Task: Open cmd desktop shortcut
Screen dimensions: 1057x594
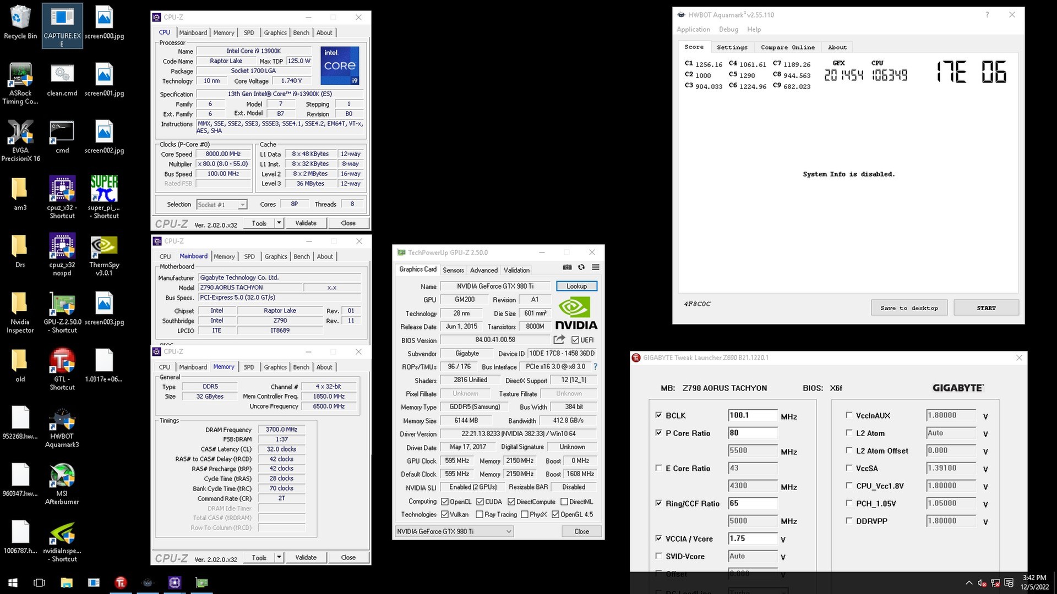Action: [62, 137]
